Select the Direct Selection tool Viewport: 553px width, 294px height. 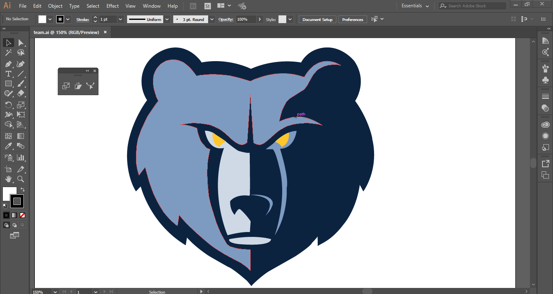pos(21,43)
